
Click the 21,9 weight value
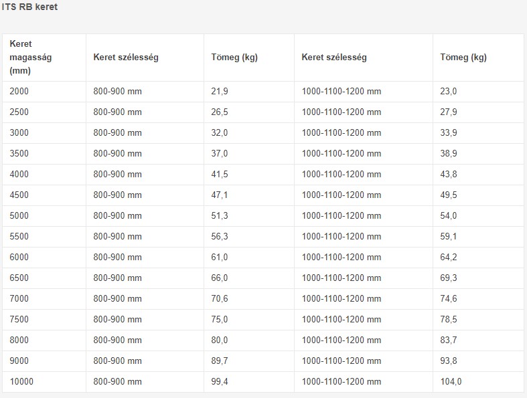click(220, 92)
